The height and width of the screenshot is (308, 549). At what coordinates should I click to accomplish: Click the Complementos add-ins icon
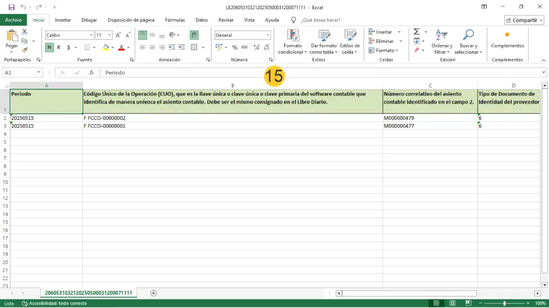507,35
